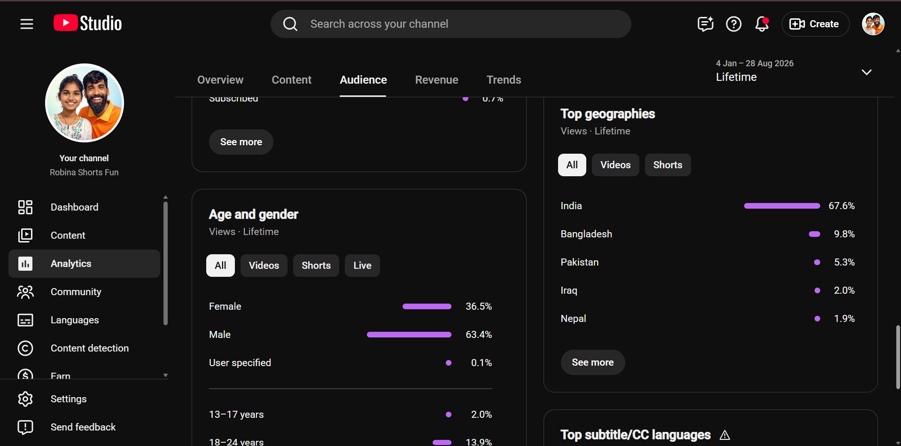
Task: Select the All filter in Top geographies
Action: point(572,165)
